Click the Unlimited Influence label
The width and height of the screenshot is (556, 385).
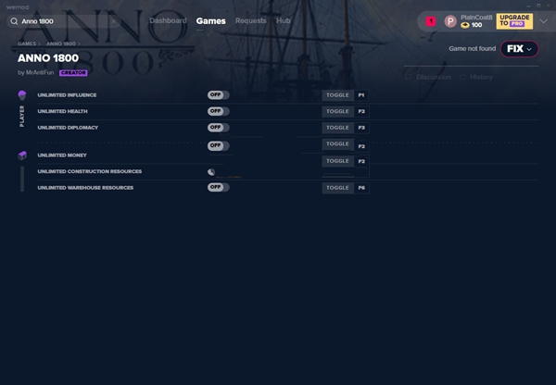(67, 95)
